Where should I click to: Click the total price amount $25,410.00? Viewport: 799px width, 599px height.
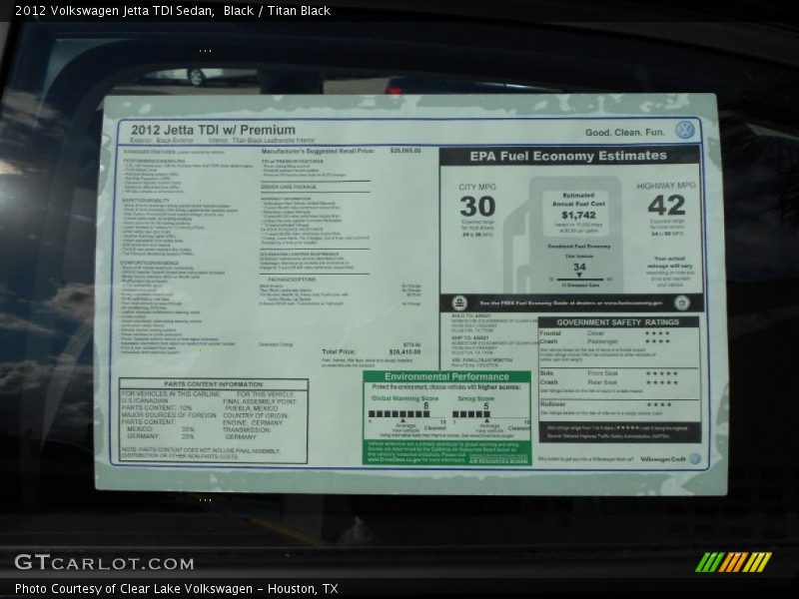[x=405, y=352]
